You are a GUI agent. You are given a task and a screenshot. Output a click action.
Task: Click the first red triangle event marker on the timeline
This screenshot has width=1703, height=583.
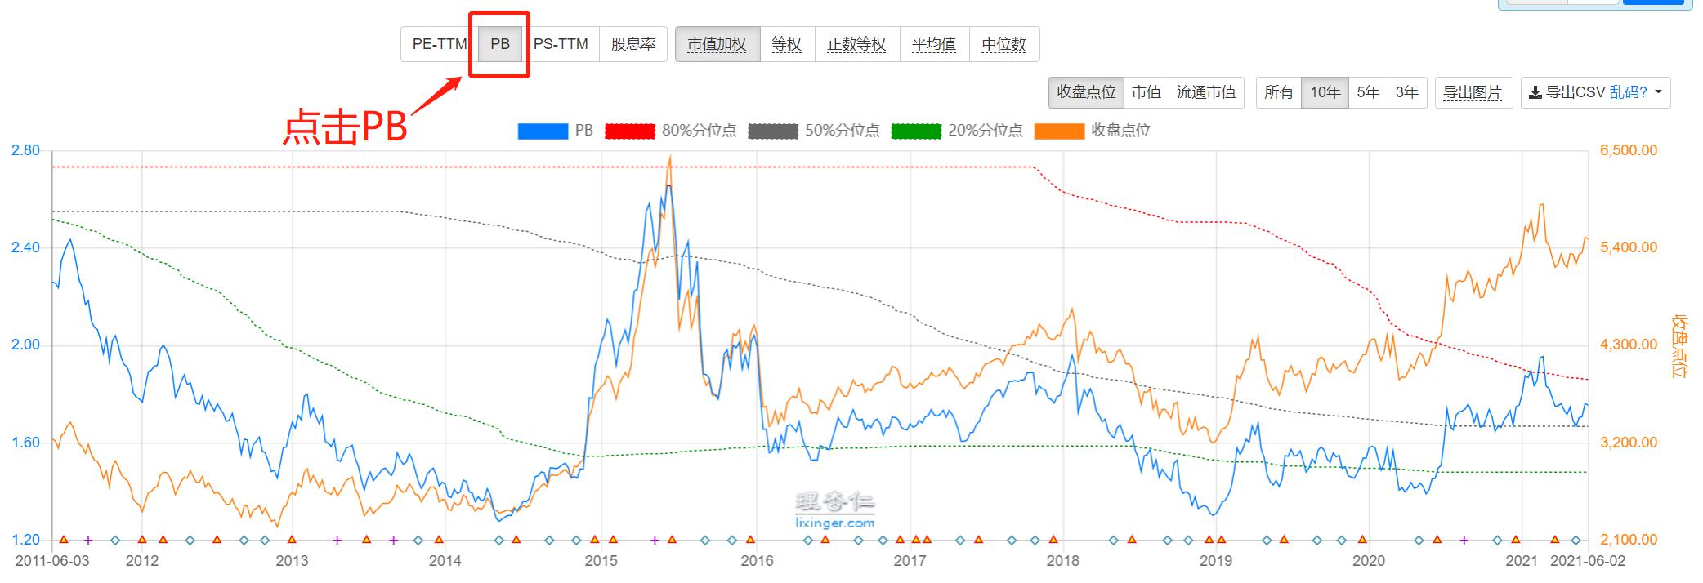[x=64, y=540]
